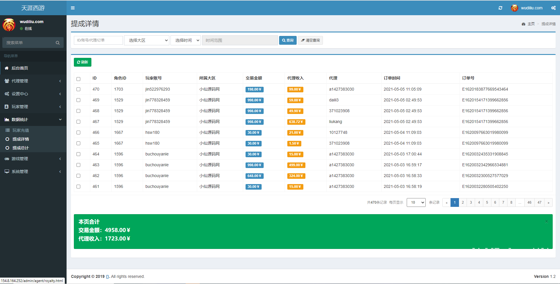Expand the 设置中心 menu chevron
This screenshot has width=560, height=284.
coord(60,94)
